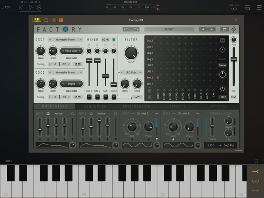Select the next filter type after LP 2 Pole
264x198 pixels.
(x=140, y=72)
